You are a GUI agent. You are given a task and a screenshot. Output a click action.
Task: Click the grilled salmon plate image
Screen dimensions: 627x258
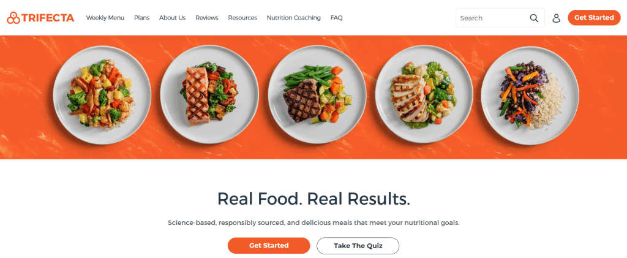[209, 95]
